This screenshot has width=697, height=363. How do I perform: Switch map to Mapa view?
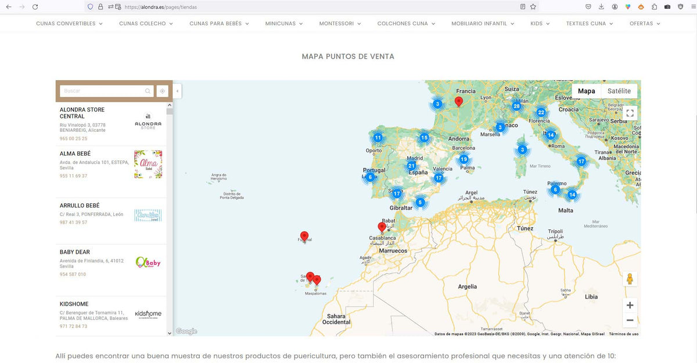click(587, 91)
